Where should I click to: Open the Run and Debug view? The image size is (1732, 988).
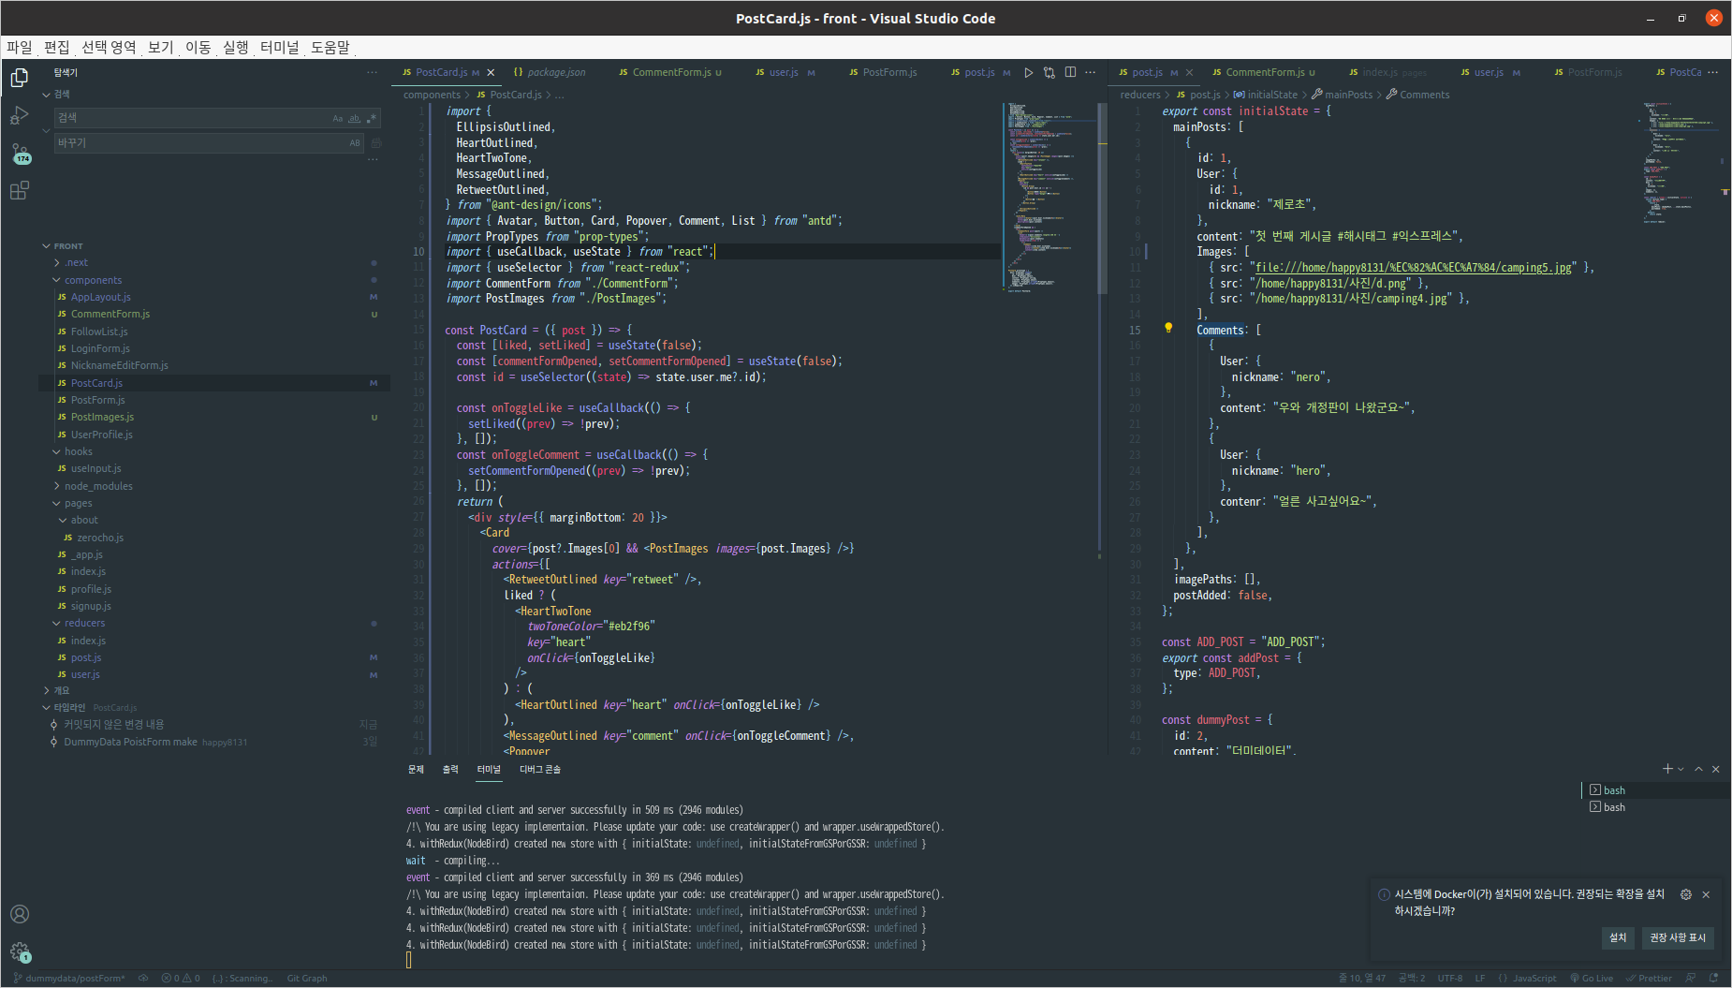[x=19, y=116]
